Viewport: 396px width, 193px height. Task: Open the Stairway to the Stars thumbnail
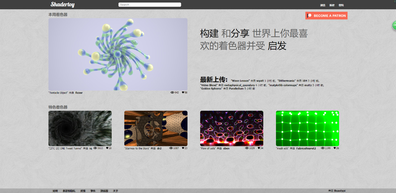click(x=156, y=128)
